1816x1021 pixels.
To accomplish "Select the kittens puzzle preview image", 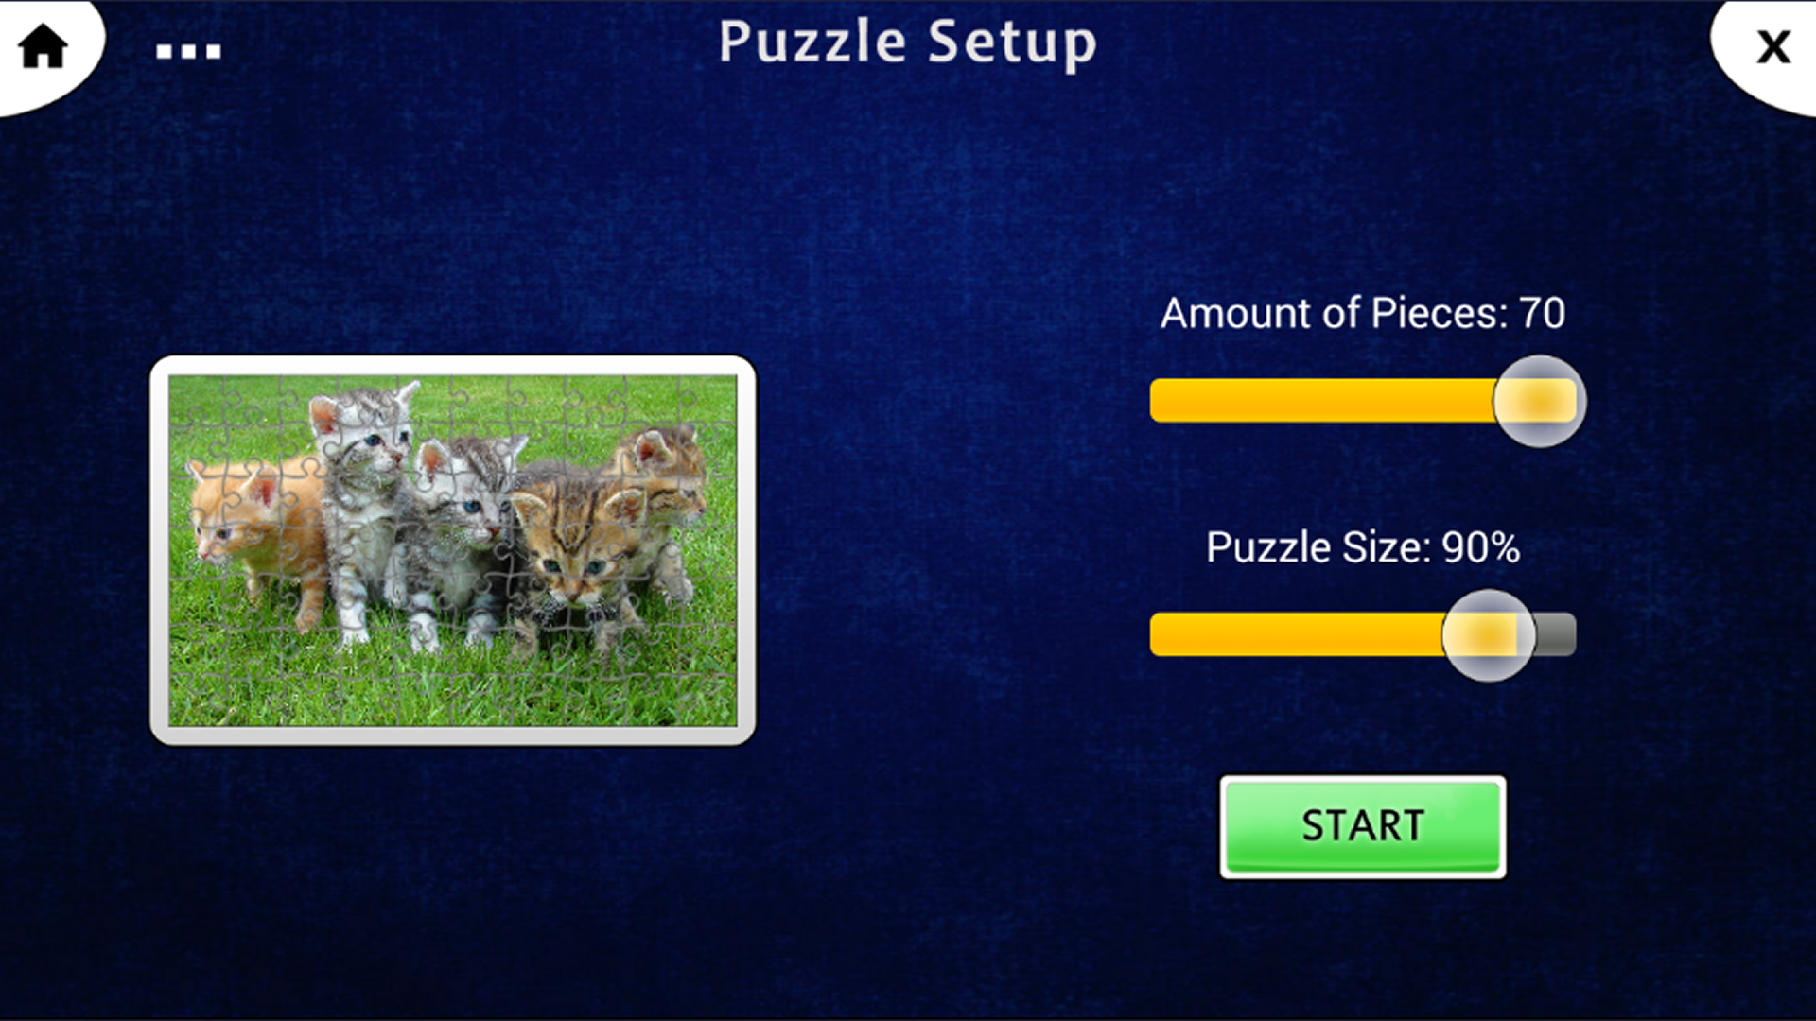I will [453, 550].
